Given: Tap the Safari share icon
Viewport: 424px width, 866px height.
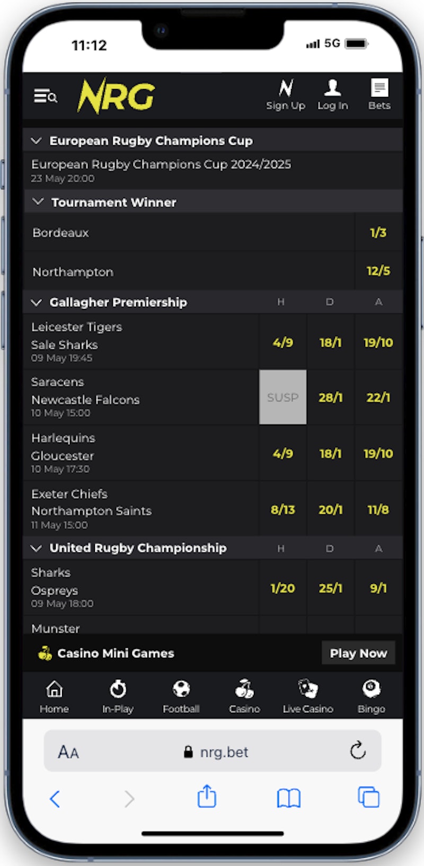Looking at the screenshot, I should pyautogui.click(x=207, y=797).
